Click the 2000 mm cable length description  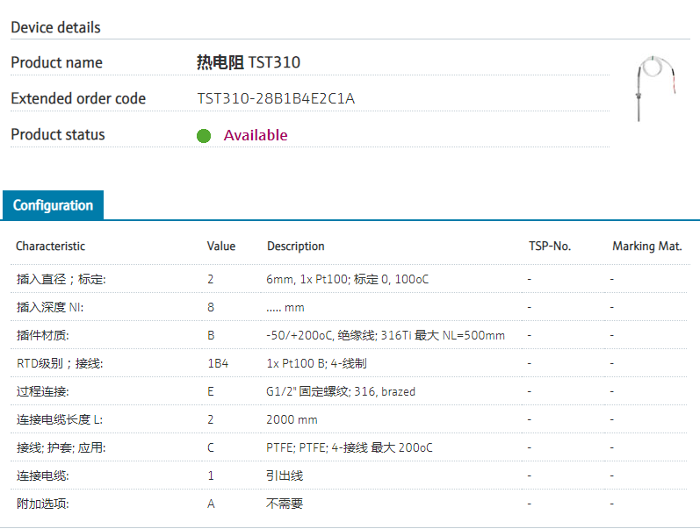pos(292,419)
